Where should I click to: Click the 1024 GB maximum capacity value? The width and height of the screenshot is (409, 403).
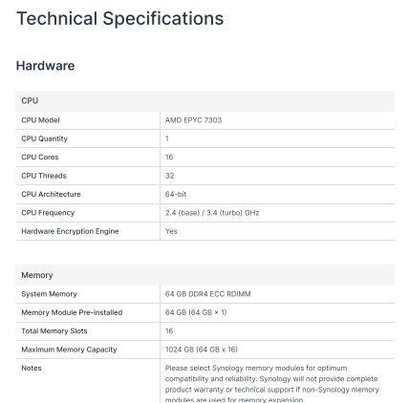point(202,350)
